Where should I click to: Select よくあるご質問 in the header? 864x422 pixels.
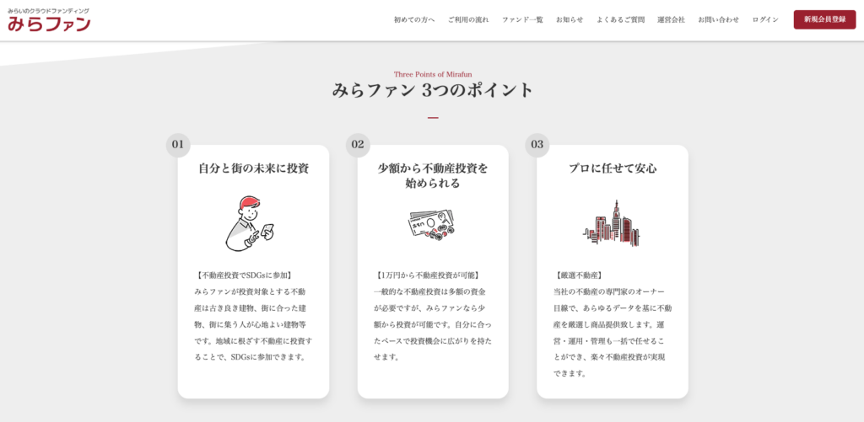pos(620,19)
